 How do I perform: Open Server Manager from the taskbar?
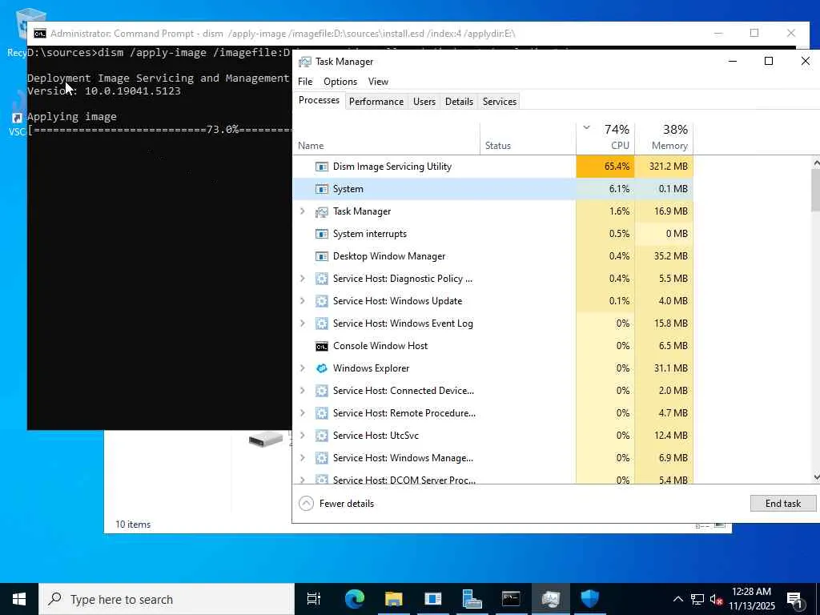[x=472, y=599]
